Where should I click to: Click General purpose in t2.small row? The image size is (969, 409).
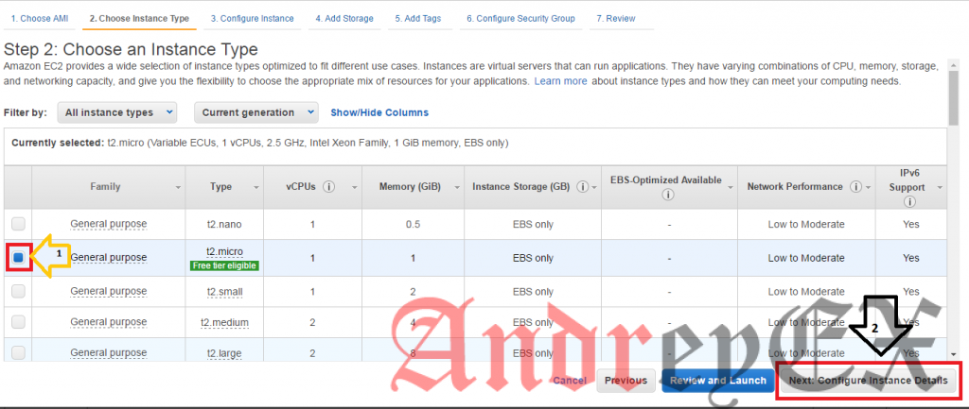click(x=108, y=291)
